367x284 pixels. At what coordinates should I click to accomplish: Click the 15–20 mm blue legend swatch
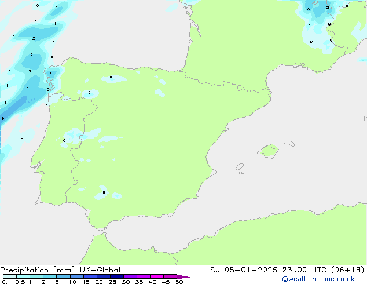tap(90, 276)
